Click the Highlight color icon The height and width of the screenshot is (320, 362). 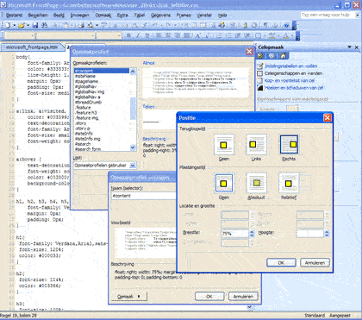tap(271, 35)
